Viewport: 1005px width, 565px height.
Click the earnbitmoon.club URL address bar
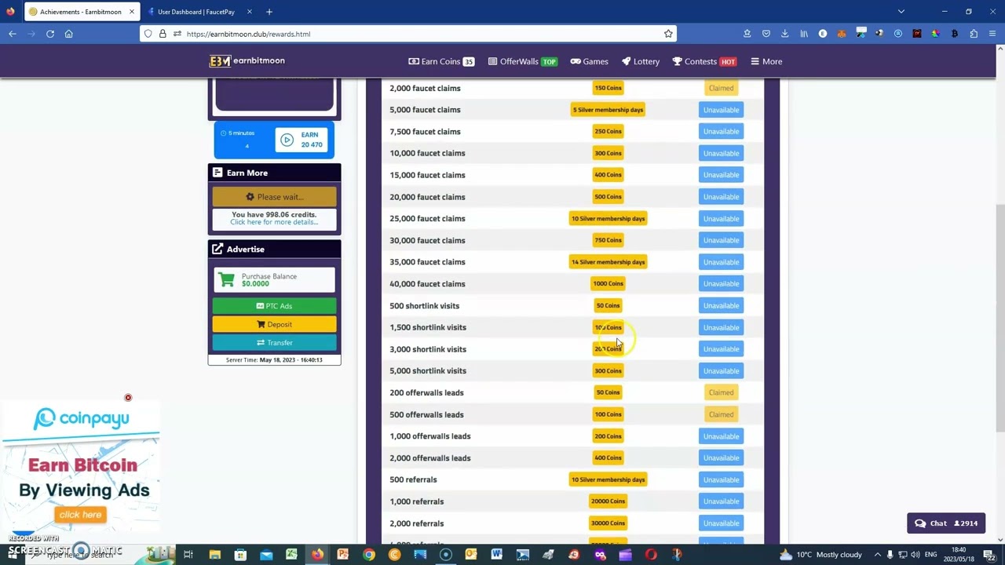(x=408, y=34)
